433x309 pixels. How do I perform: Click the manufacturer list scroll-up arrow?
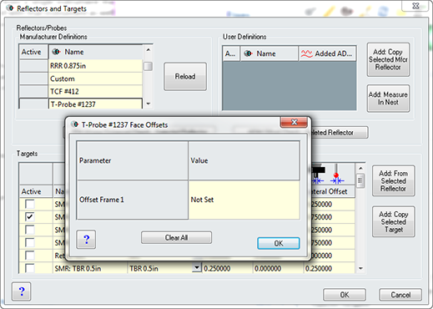pyautogui.click(x=149, y=49)
